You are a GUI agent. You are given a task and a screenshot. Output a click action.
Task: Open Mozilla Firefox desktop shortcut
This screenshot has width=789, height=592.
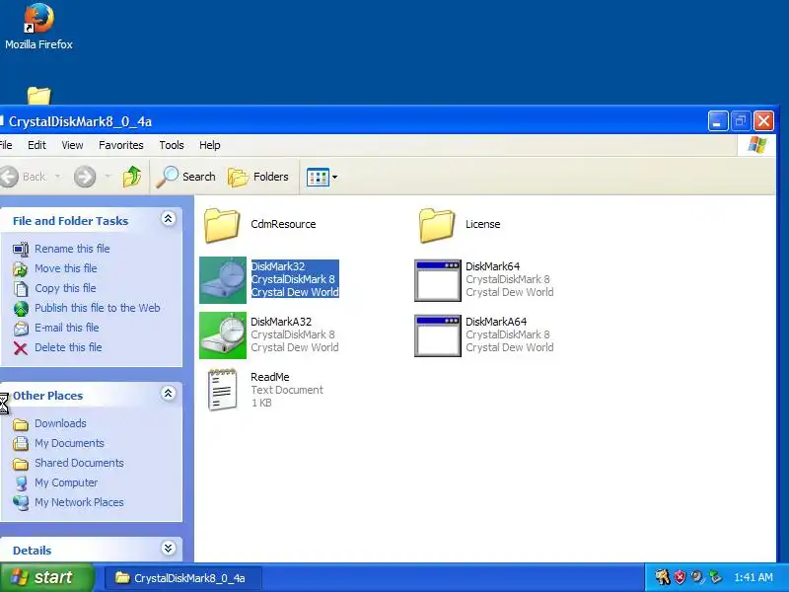(x=38, y=27)
